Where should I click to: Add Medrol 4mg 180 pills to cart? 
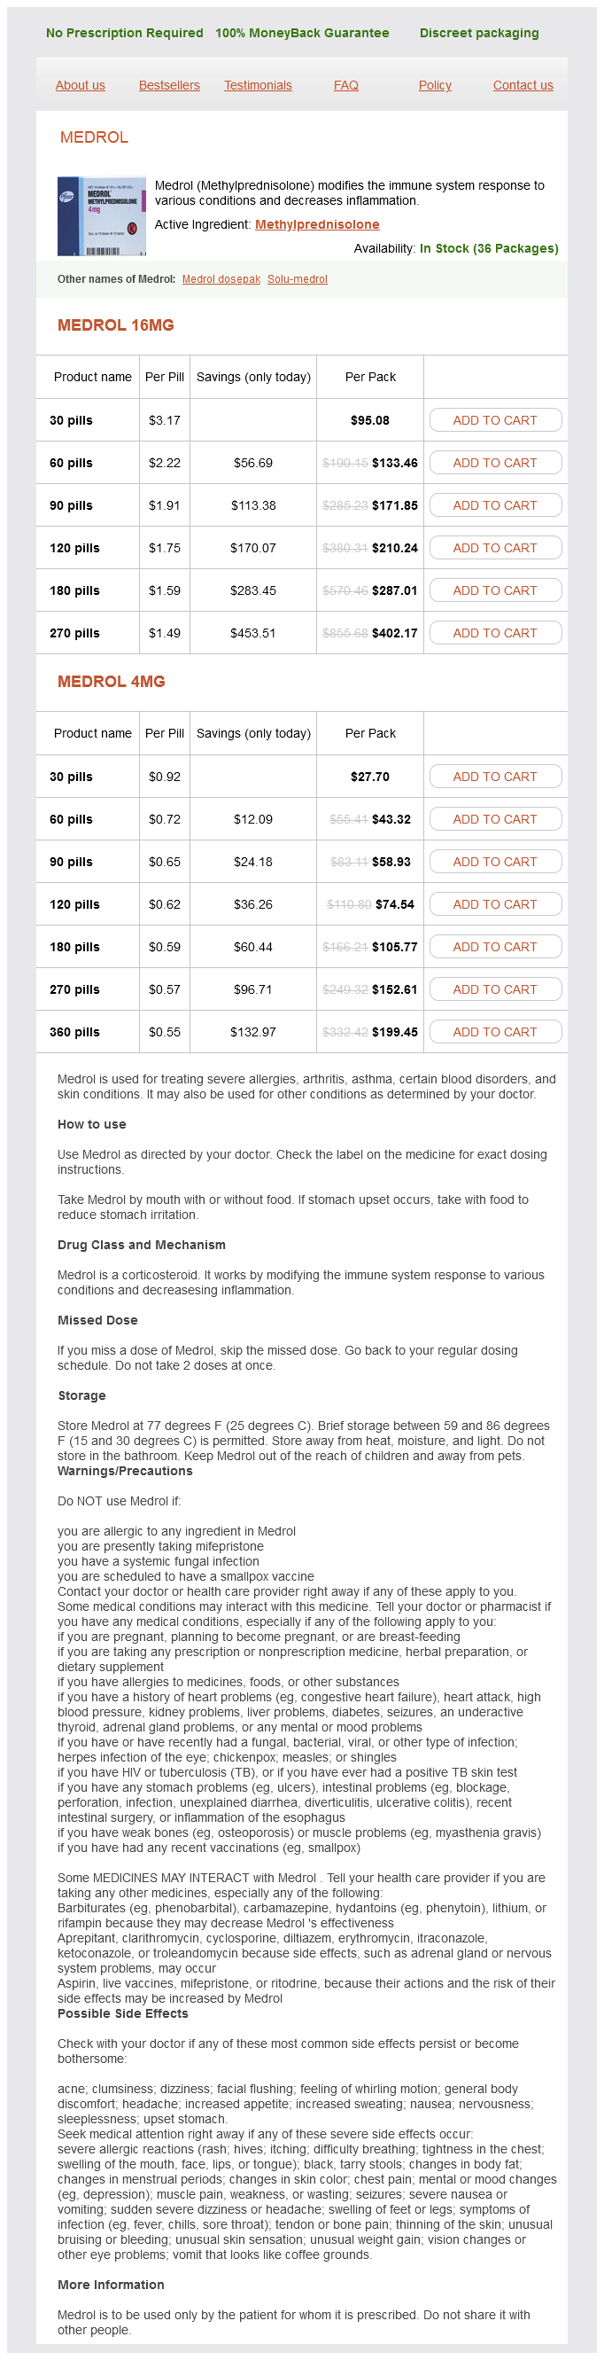tap(495, 946)
